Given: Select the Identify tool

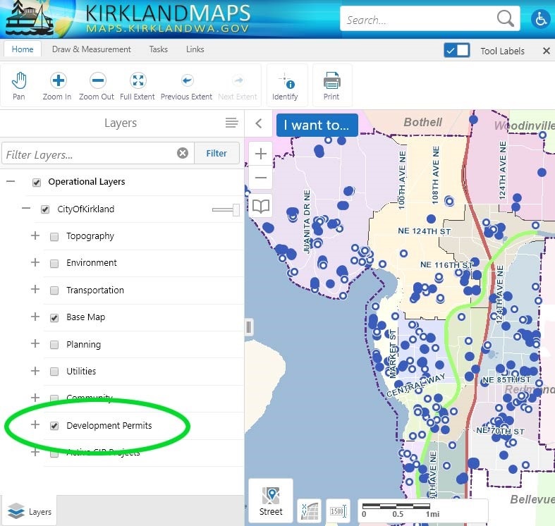Looking at the screenshot, I should [x=285, y=86].
